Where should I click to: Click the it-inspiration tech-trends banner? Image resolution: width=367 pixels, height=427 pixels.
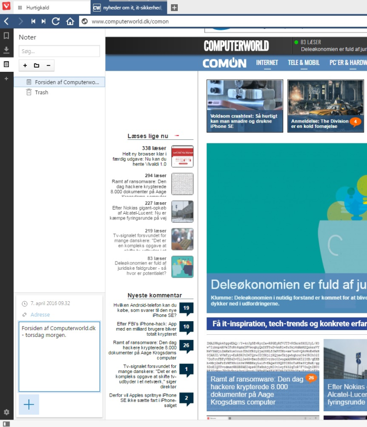click(x=287, y=324)
